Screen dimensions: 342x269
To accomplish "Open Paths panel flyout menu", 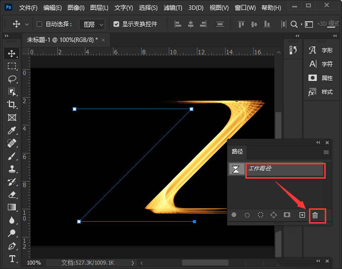I will [x=326, y=152].
